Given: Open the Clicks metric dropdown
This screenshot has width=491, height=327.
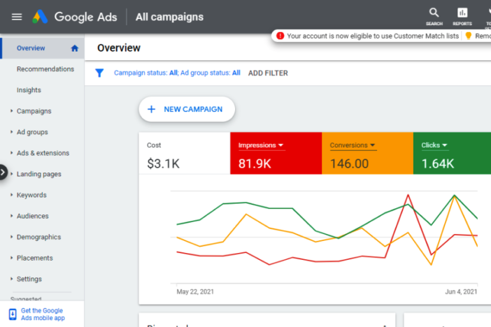Looking at the screenshot, I should tap(445, 145).
